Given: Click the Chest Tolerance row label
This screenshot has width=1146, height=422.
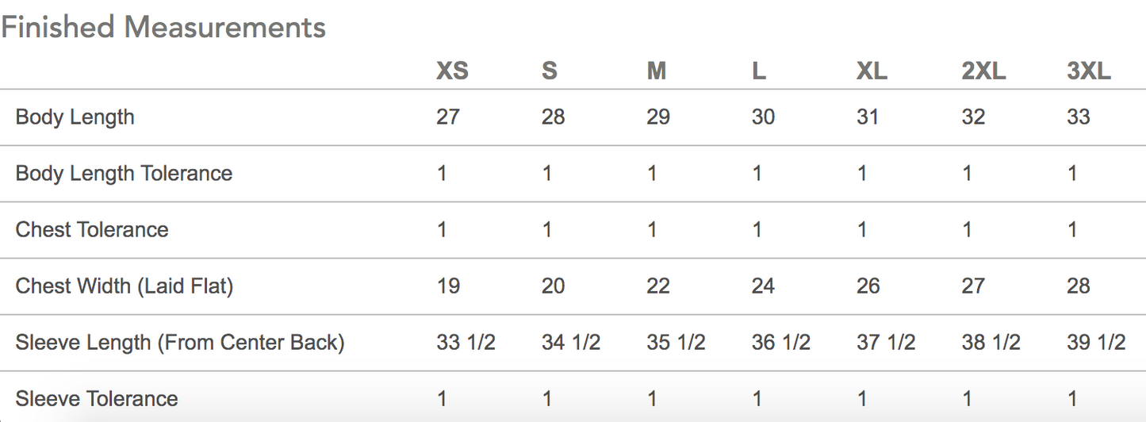Looking at the screenshot, I should (x=92, y=230).
